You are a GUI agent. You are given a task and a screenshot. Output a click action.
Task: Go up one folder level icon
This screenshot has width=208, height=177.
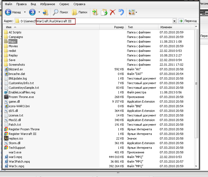click(x=45, y=12)
